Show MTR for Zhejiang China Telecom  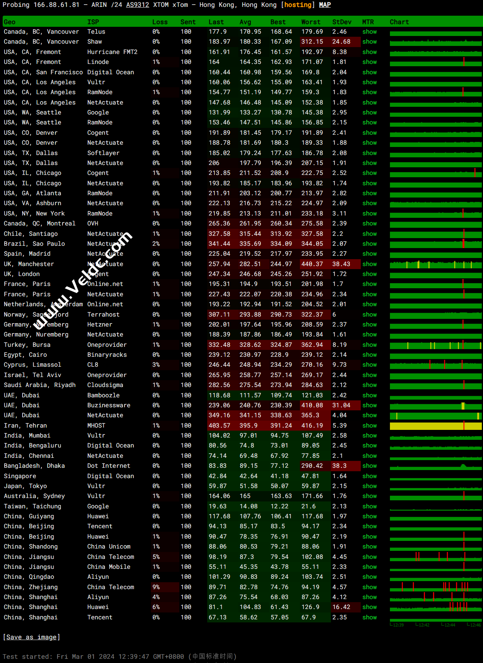coord(370,587)
